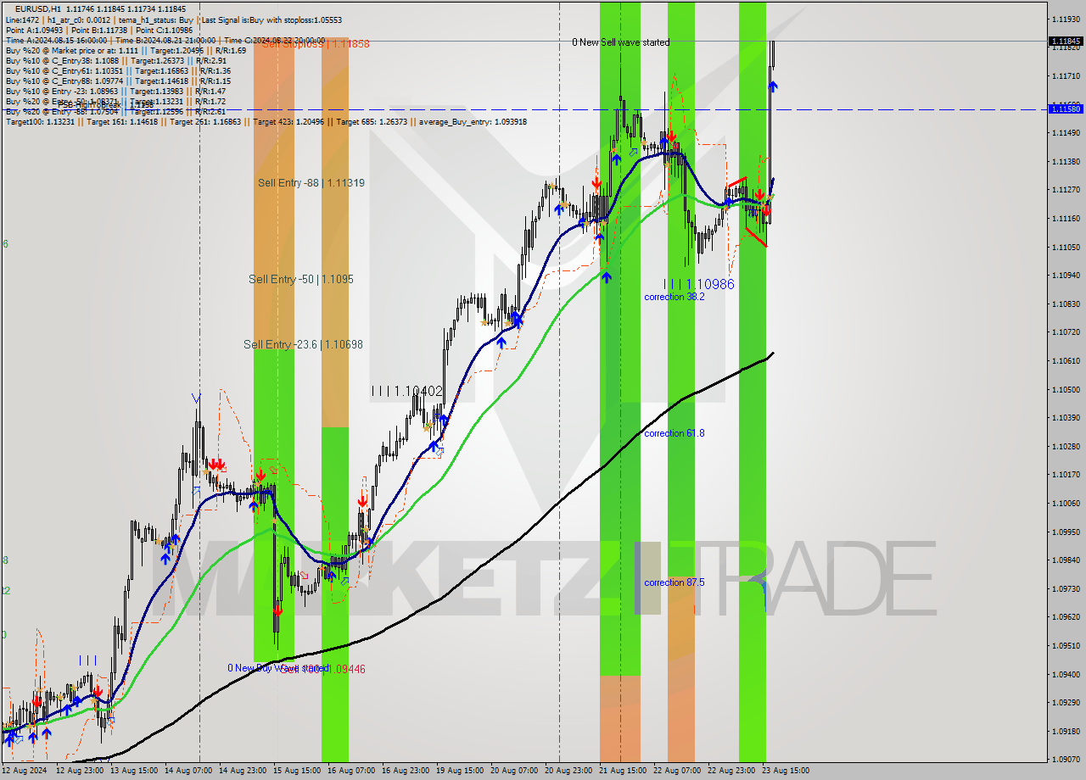Screen dimensions: 1086x780
Task: Click the 1.11490 price axis label
Action: (x=1065, y=133)
